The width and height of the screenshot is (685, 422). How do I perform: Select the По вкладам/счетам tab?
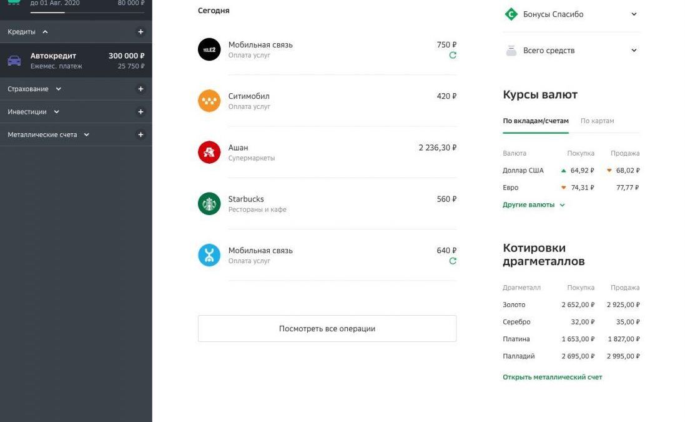pos(535,121)
